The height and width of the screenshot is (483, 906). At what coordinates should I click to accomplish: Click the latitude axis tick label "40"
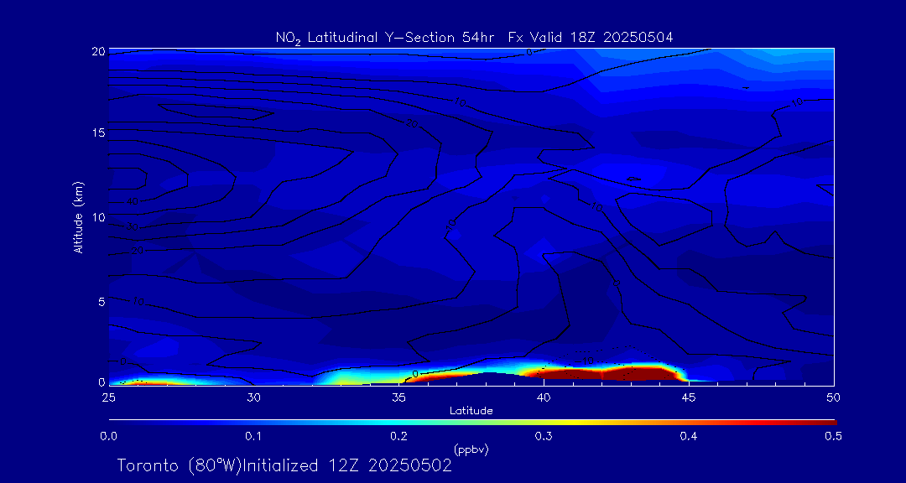pos(544,397)
